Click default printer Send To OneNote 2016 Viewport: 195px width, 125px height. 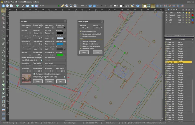[x=32, y=60]
